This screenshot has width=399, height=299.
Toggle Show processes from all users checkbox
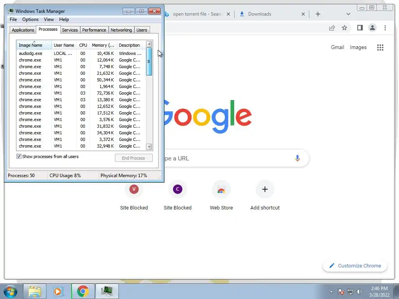19,157
